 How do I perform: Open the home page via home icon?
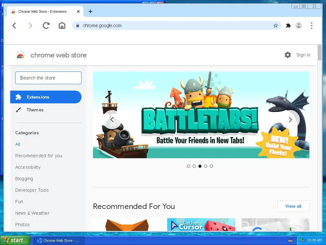tap(62, 26)
